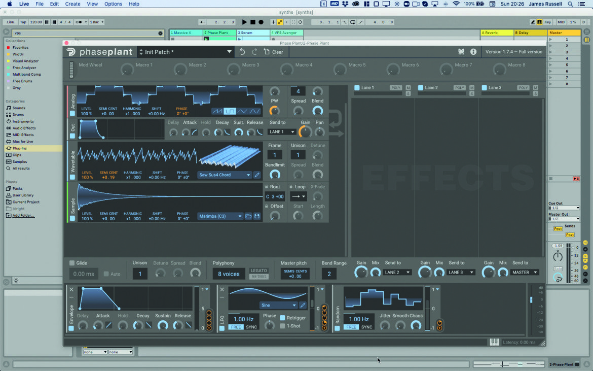Select Plug-Ins in the browser categories

click(x=20, y=148)
